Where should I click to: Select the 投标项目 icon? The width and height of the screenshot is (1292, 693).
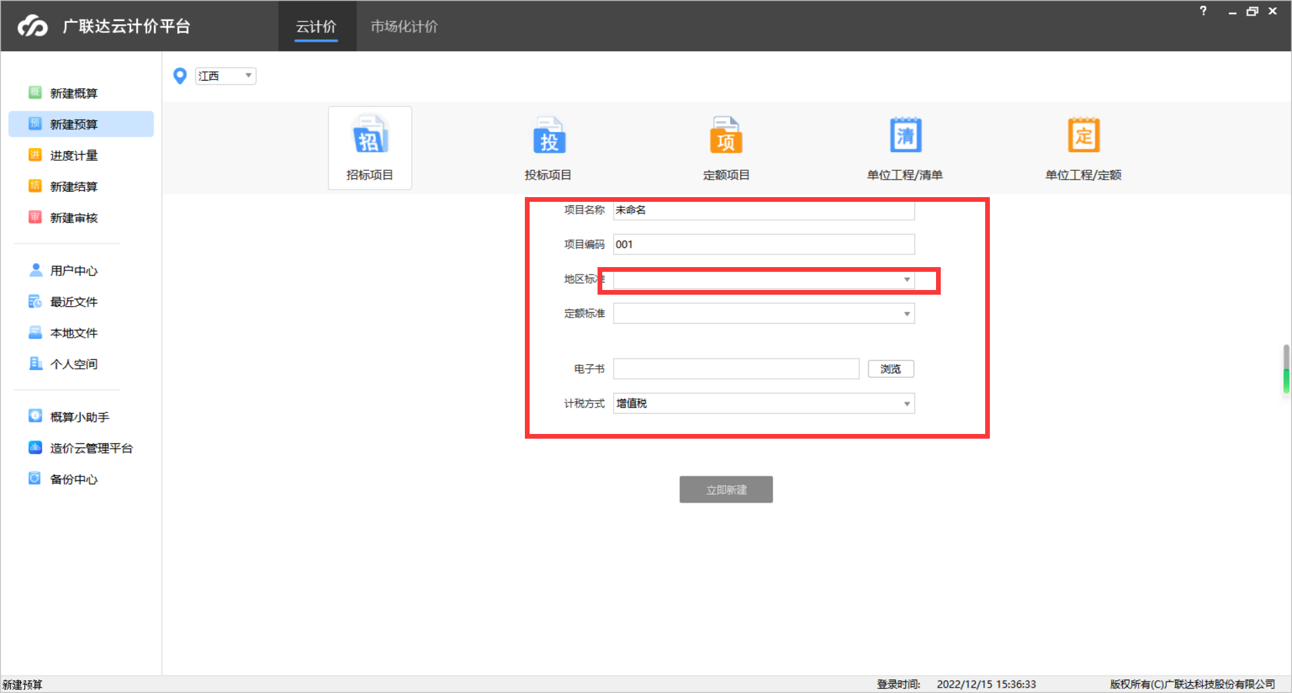tap(549, 135)
